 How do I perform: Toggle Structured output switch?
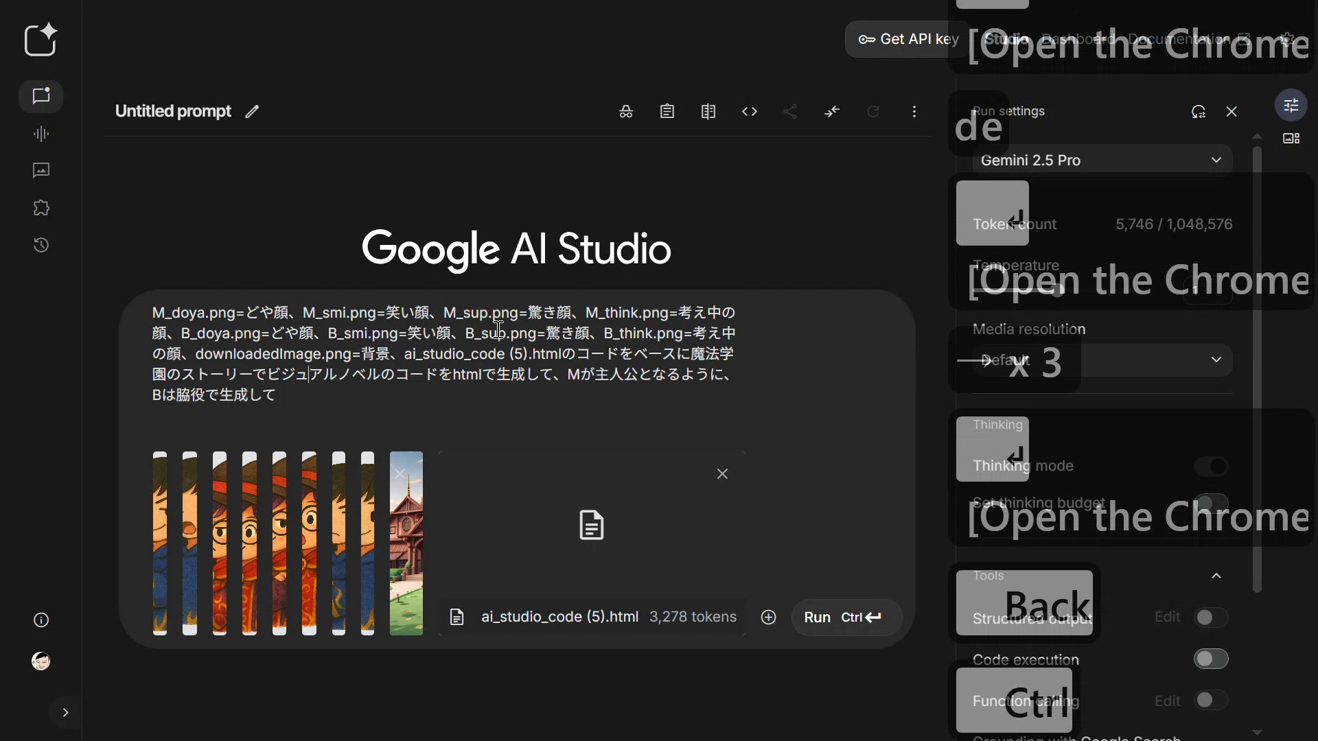[x=1210, y=617]
